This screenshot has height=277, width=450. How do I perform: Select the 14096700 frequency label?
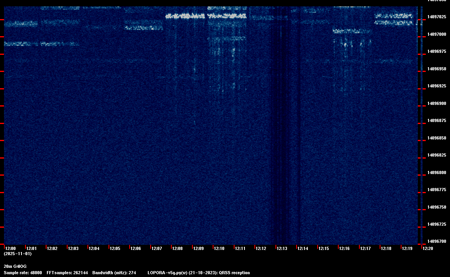pyautogui.click(x=437, y=241)
